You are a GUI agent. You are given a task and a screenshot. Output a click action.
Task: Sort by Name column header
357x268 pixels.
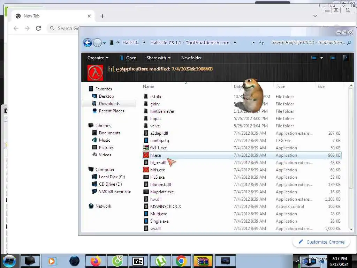(x=149, y=87)
